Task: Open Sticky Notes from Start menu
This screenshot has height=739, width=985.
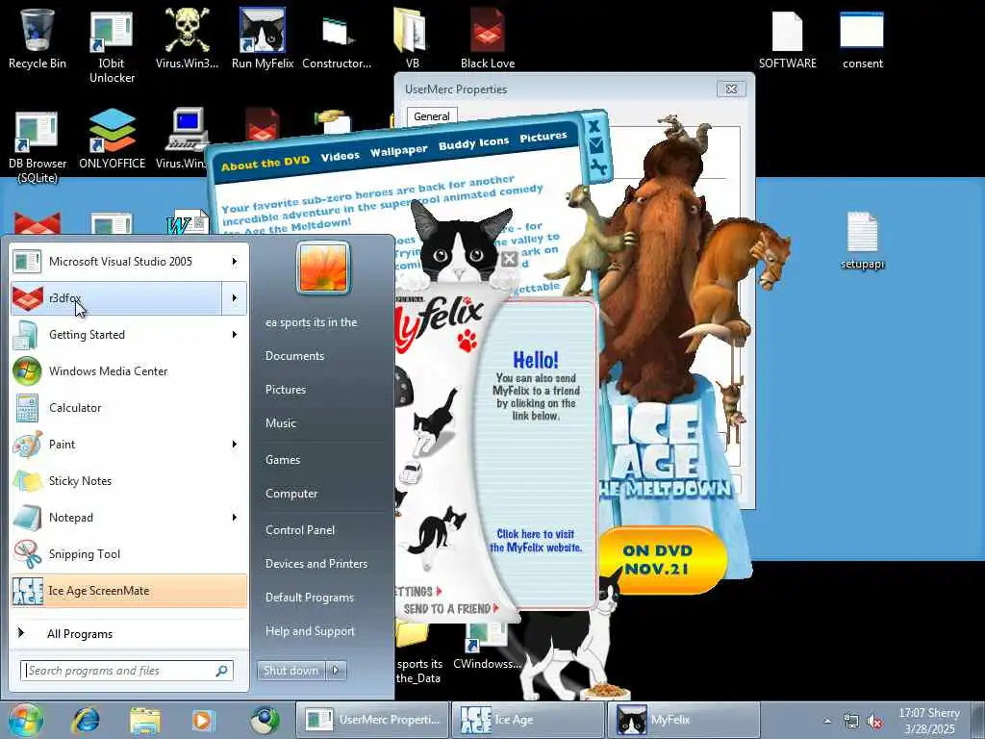Action: 129,481
